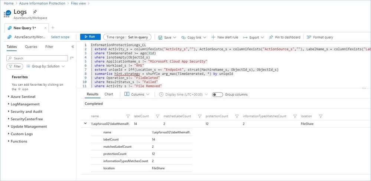Switch to the Chart tab
Screen dimensions: 371x181
(x=109, y=94)
